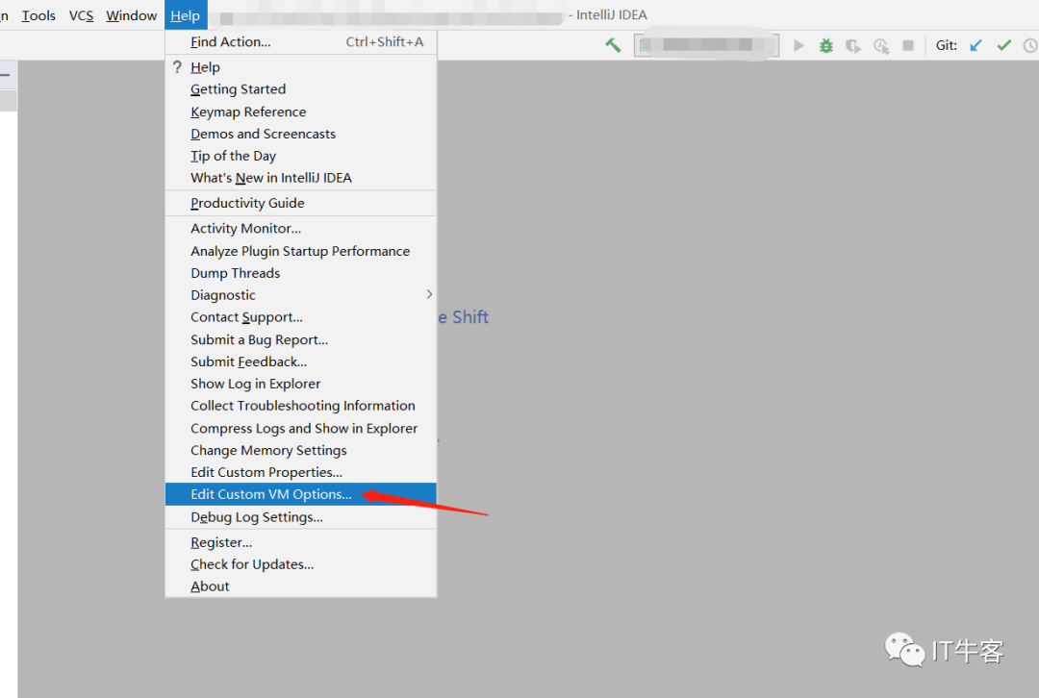Click the Run play icon
This screenshot has height=698, width=1039.
(798, 45)
